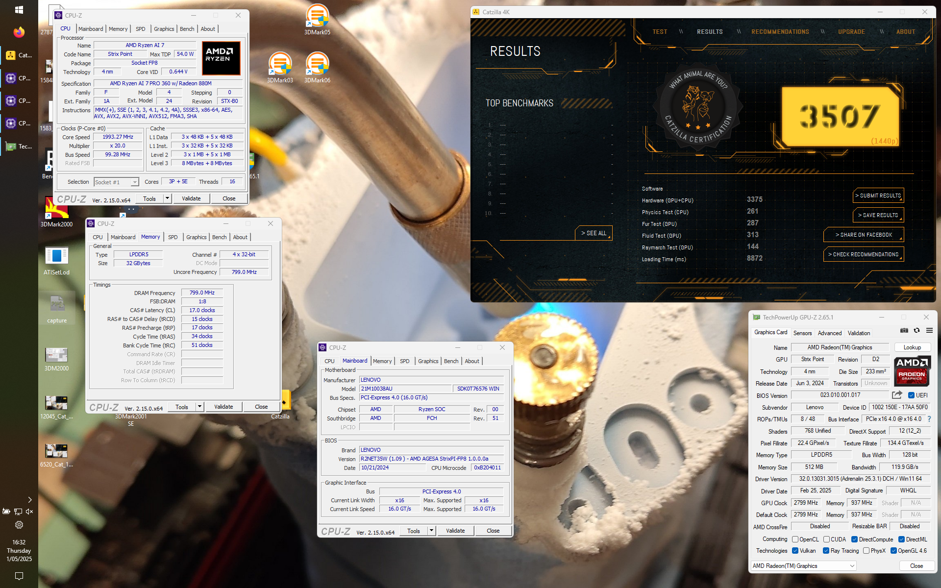
Task: Open the 3DMark03 desktop shortcut
Action: (x=280, y=68)
